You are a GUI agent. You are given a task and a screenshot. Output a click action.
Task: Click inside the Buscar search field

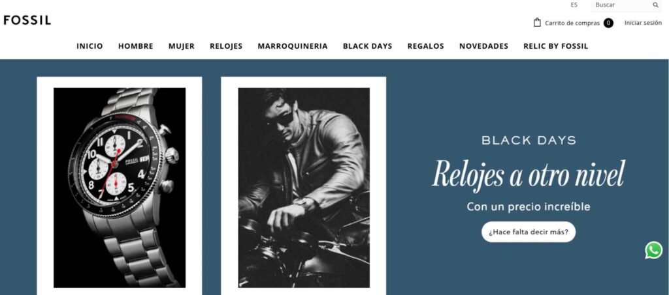pyautogui.click(x=621, y=5)
